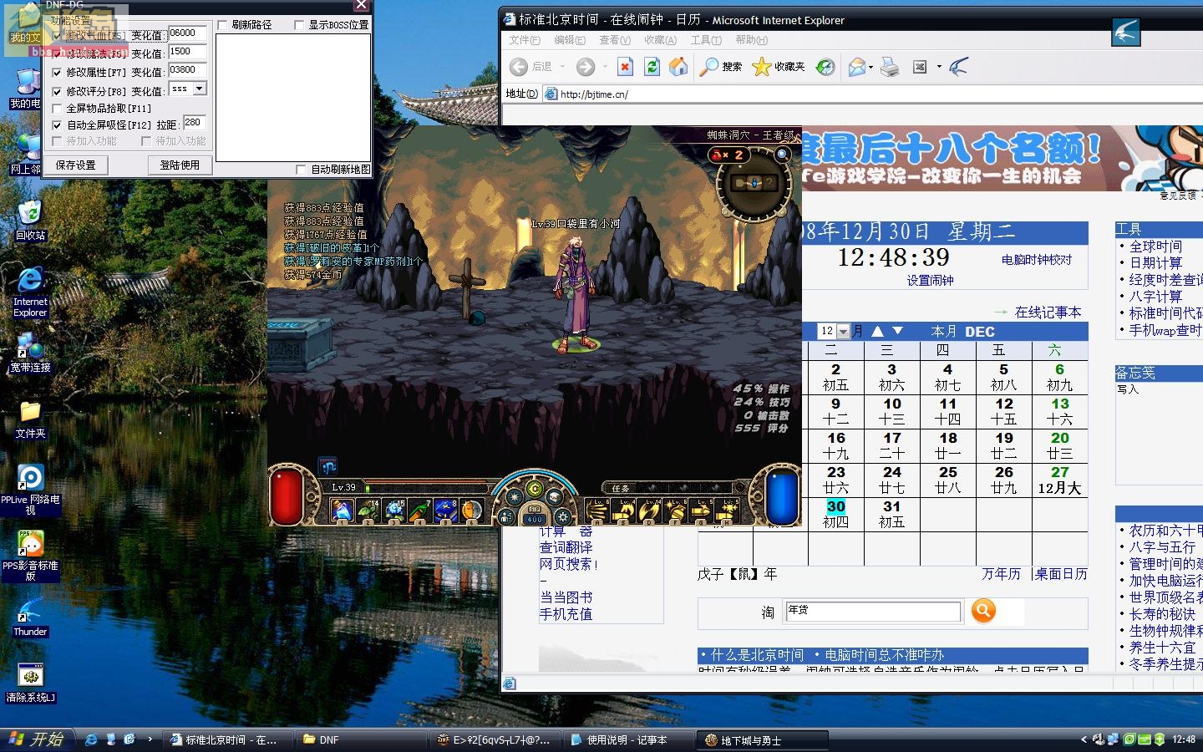Click the 拉距 field with 280
The height and width of the screenshot is (752, 1203).
tap(194, 123)
